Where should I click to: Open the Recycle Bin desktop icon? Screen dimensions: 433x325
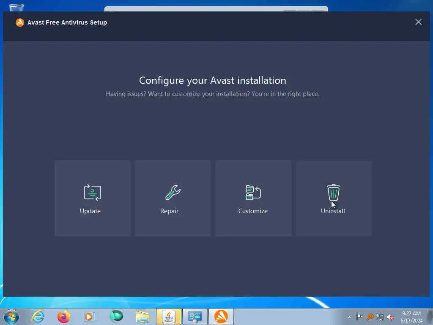point(16,8)
